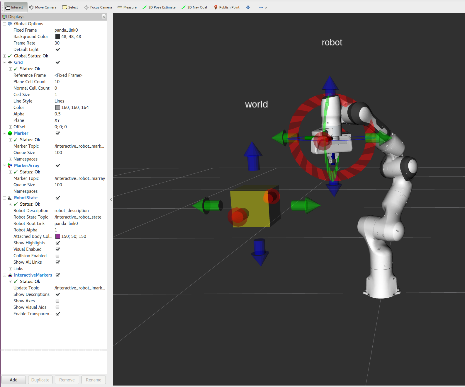The image size is (465, 387).
Task: Enable the Collision Enabled checkbox
Action: [x=58, y=256]
